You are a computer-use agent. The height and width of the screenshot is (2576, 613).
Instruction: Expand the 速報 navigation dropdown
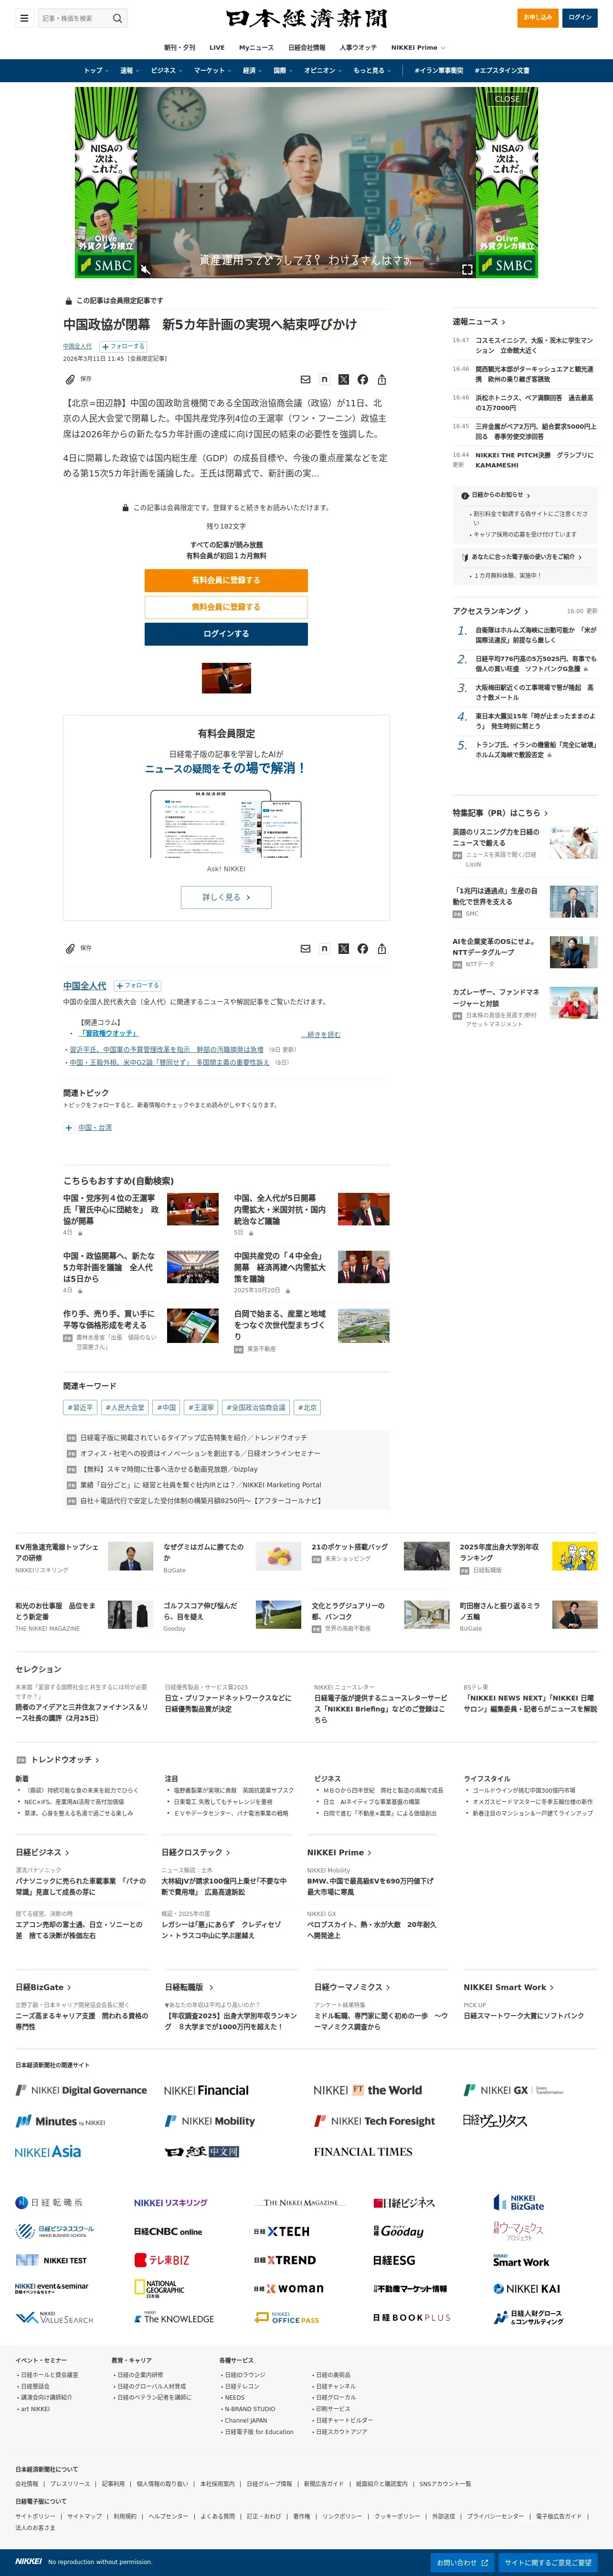[x=130, y=71]
